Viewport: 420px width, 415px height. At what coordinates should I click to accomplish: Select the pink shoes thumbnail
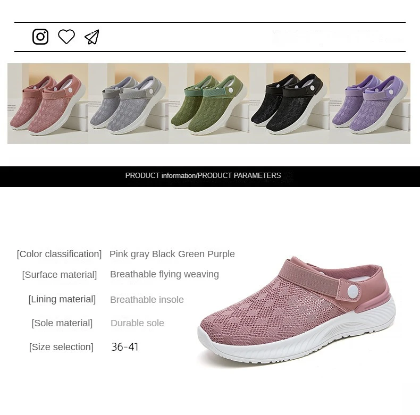[x=48, y=104]
